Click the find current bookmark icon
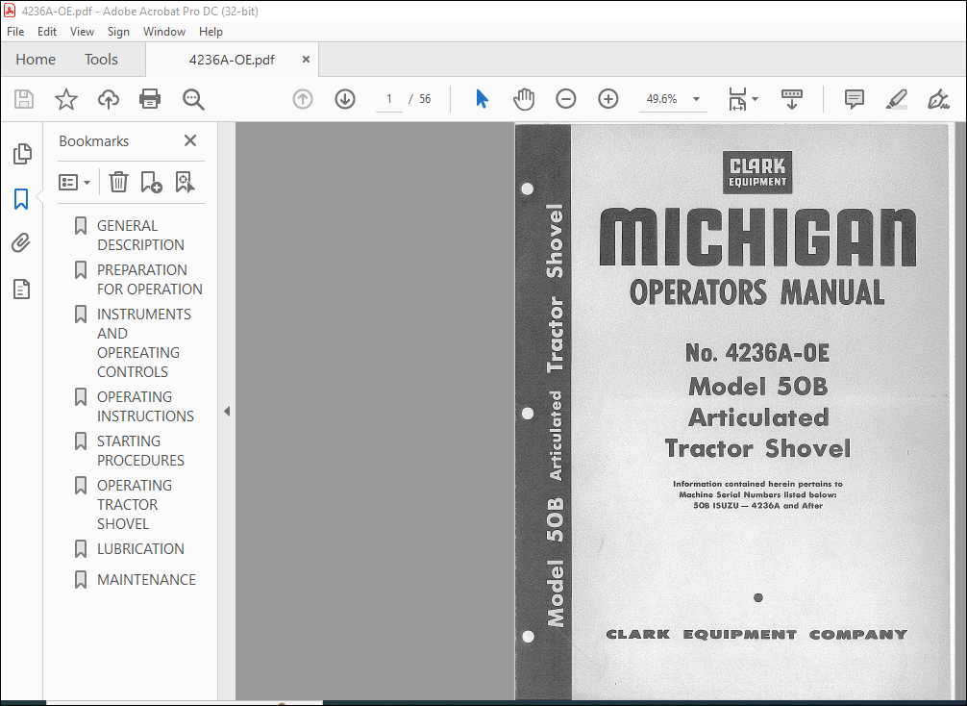The height and width of the screenshot is (706, 967). coord(185,182)
